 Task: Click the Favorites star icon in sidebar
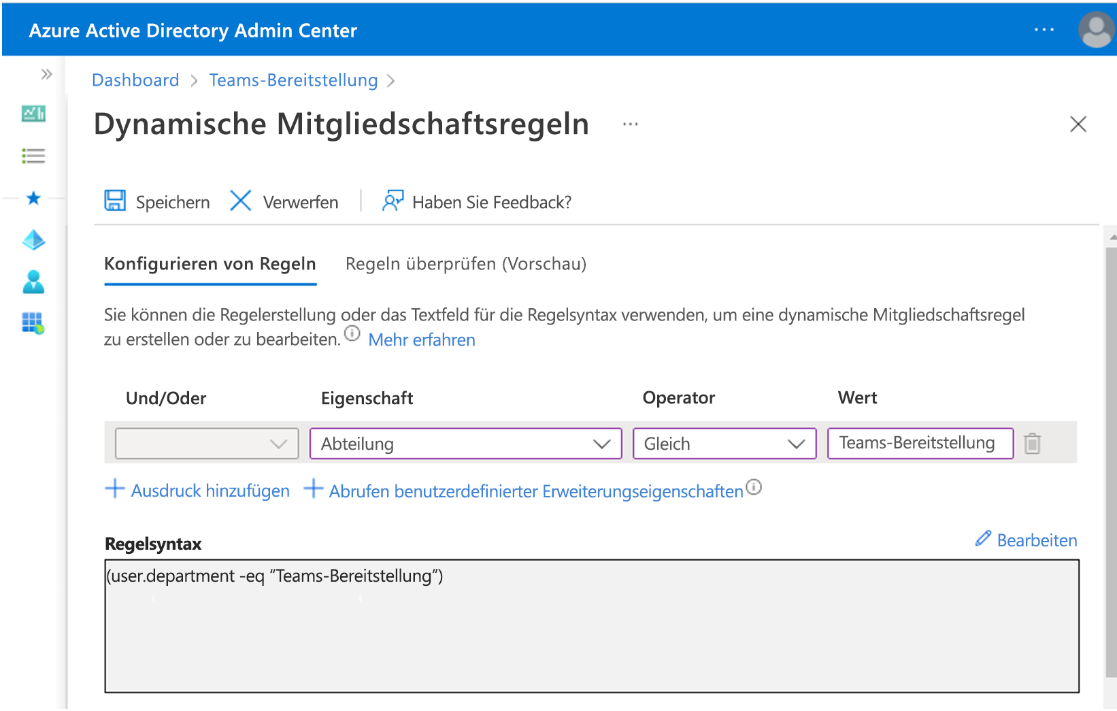click(33, 198)
